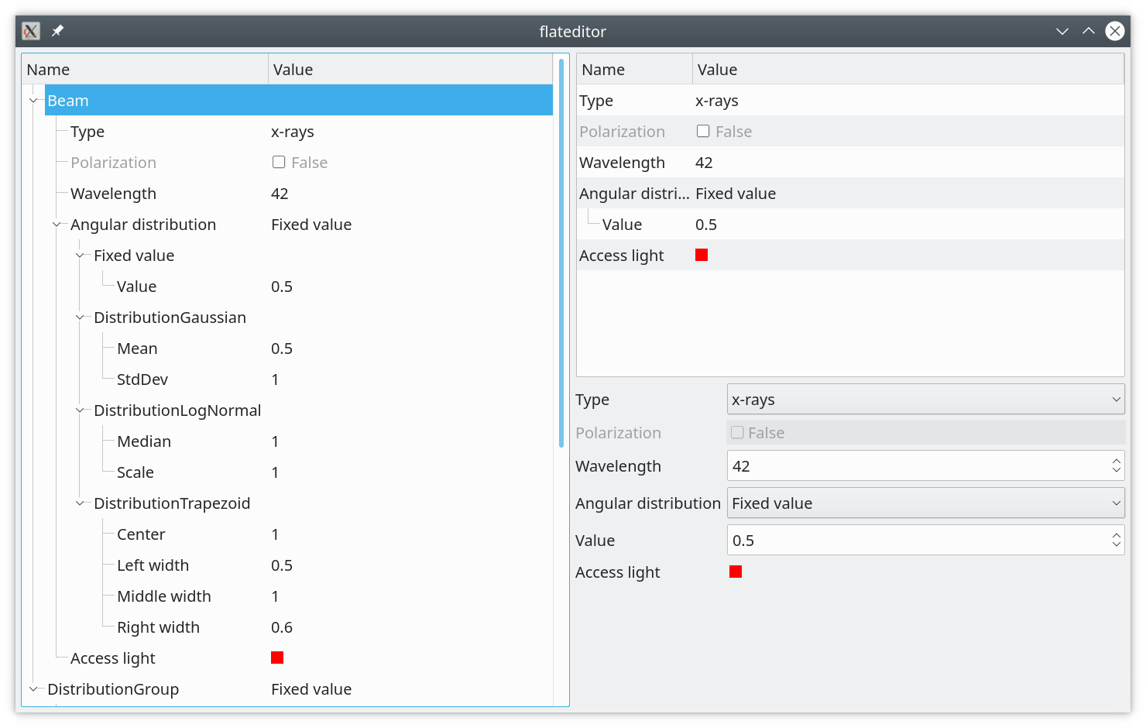Click x-rays value in left tree Type row
This screenshot has width=1146, height=728.
[293, 132]
